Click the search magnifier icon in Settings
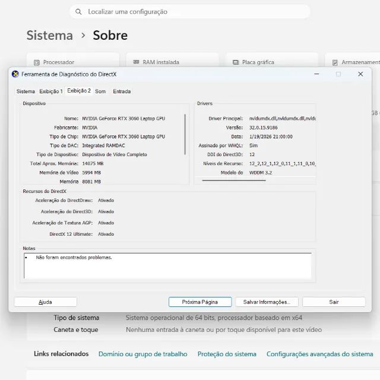This screenshot has height=380, width=380. (78, 12)
